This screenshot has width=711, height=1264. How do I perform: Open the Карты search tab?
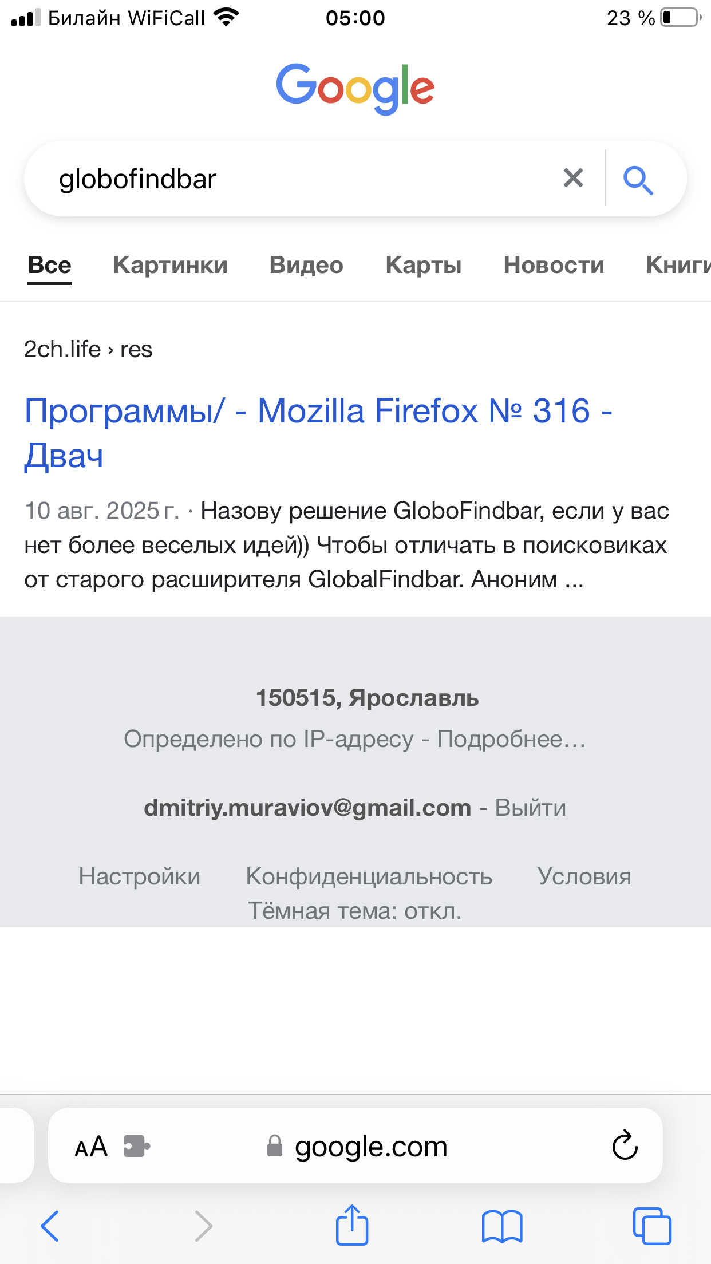tap(423, 265)
